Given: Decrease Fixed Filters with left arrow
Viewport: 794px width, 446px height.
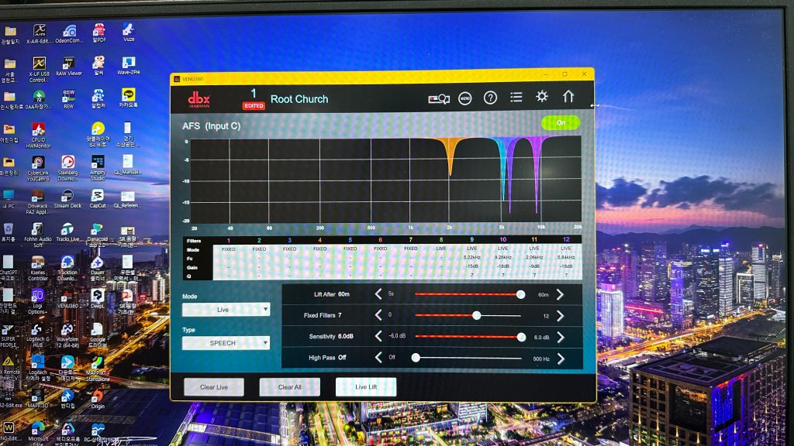Looking at the screenshot, I should (378, 315).
